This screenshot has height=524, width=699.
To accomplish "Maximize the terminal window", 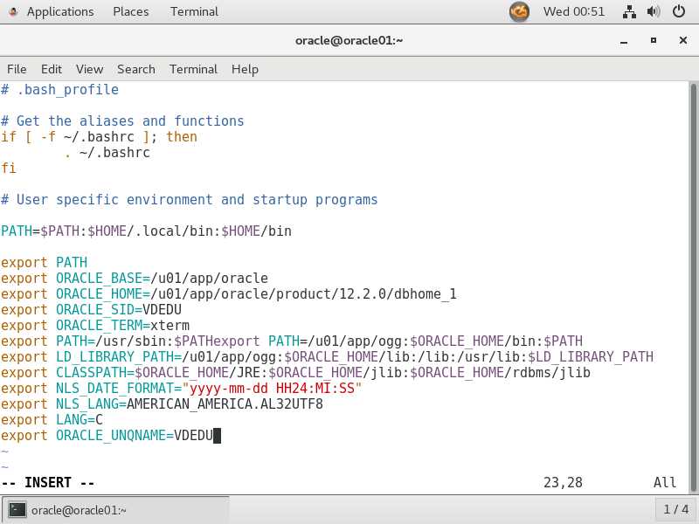I will (x=653, y=40).
